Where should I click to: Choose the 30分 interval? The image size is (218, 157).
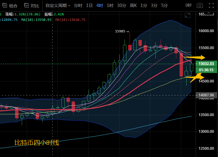point(122,5)
